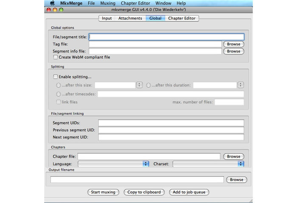Click the Output filename field

pyautogui.click(x=137, y=180)
